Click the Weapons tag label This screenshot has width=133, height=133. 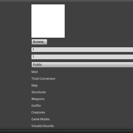tap(38, 99)
